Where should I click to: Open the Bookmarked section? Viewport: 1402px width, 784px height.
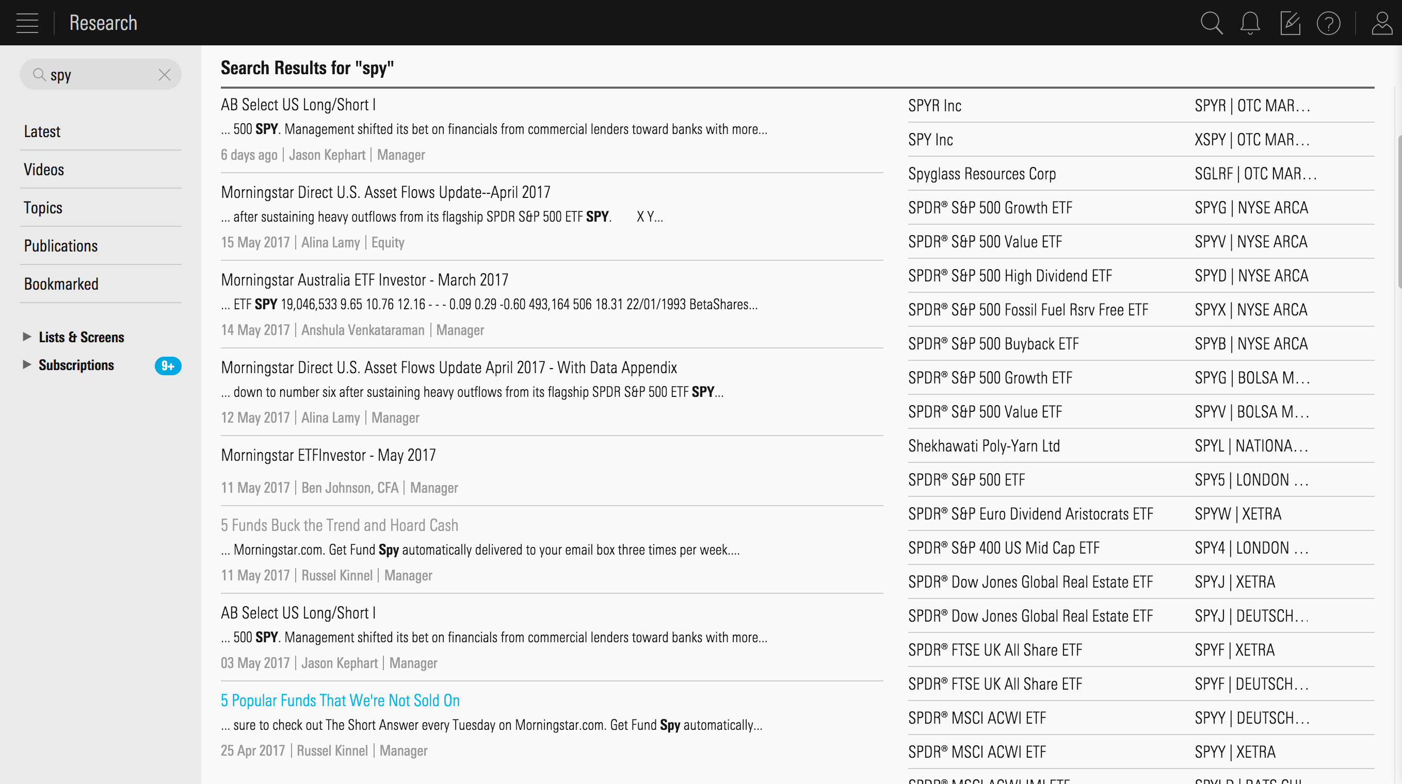pos(101,284)
